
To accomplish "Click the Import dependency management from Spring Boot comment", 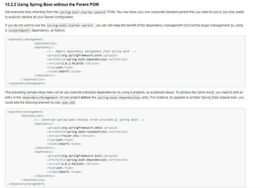I will click(x=91, y=52).
